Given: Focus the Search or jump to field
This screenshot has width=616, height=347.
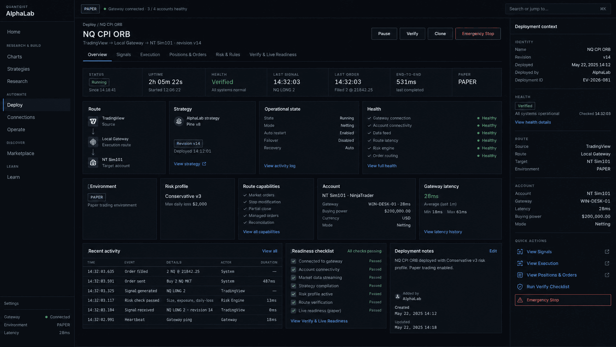Looking at the screenshot, I should [x=558, y=9].
